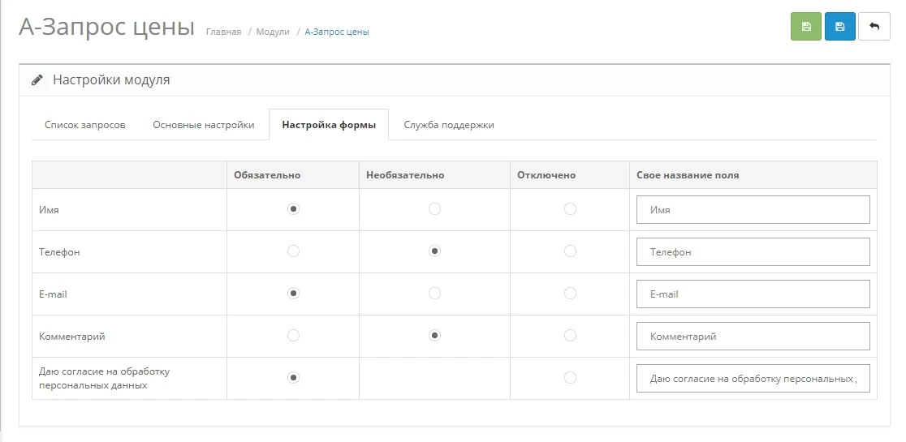The height and width of the screenshot is (442, 906).
Task: Open the Модули breadcrumb link
Action: click(273, 32)
